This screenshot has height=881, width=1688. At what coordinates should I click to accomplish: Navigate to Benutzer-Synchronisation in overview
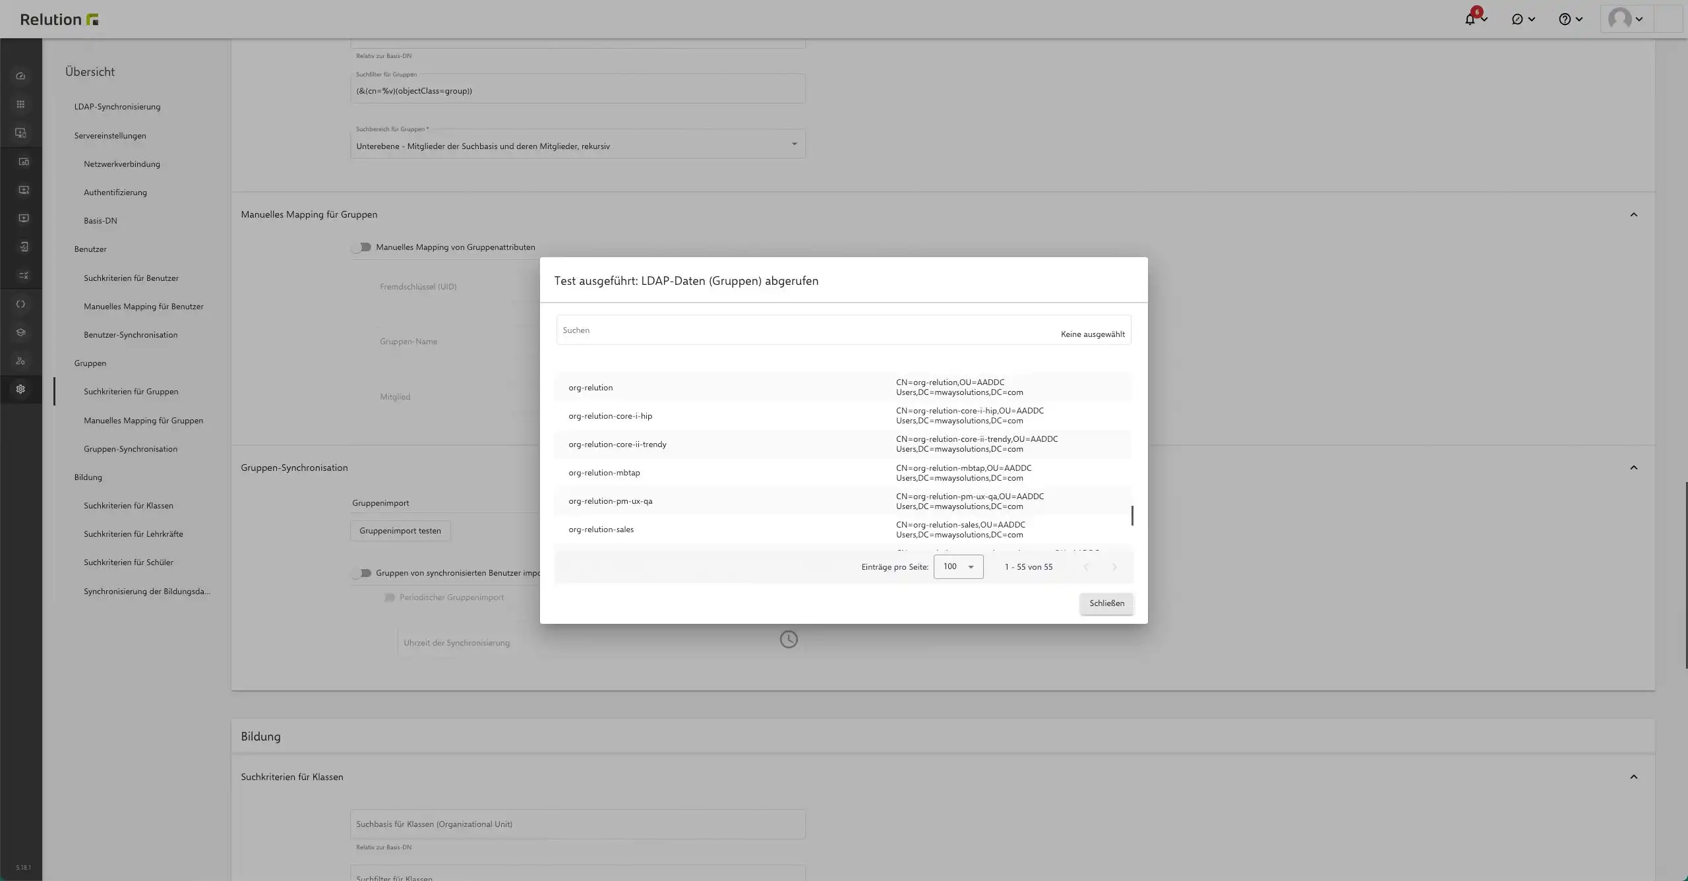pyautogui.click(x=131, y=335)
